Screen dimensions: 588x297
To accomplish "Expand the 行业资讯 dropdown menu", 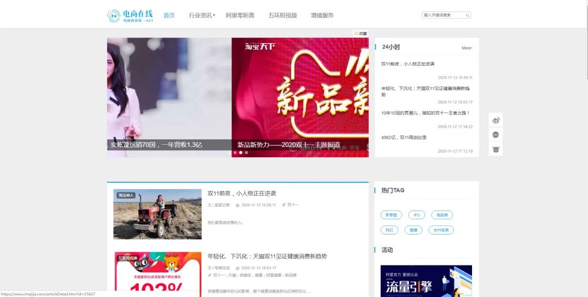I will (202, 15).
